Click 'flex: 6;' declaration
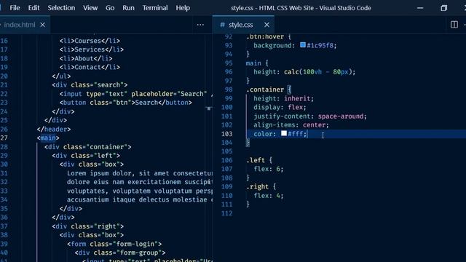 269,169
